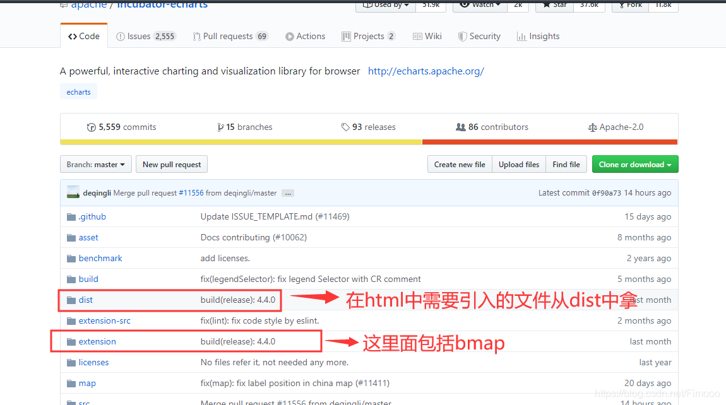Click the Wiki book icon
This screenshot has height=405, width=726.
(x=417, y=37)
